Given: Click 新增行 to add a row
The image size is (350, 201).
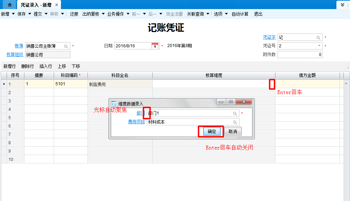Looking at the screenshot, I should (x=9, y=66).
